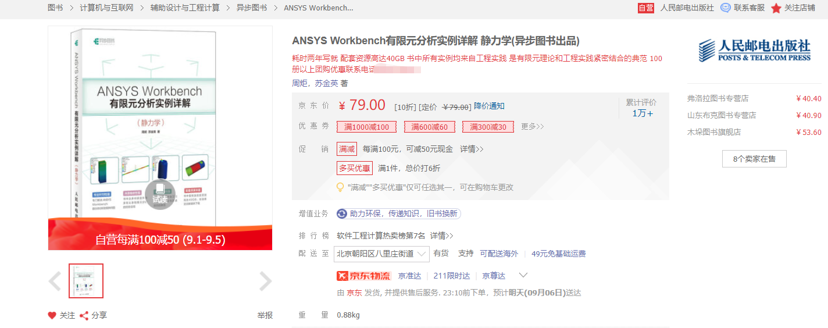The image size is (828, 328).
Task: Click the ￥40.90 seller price
Action: 809,115
